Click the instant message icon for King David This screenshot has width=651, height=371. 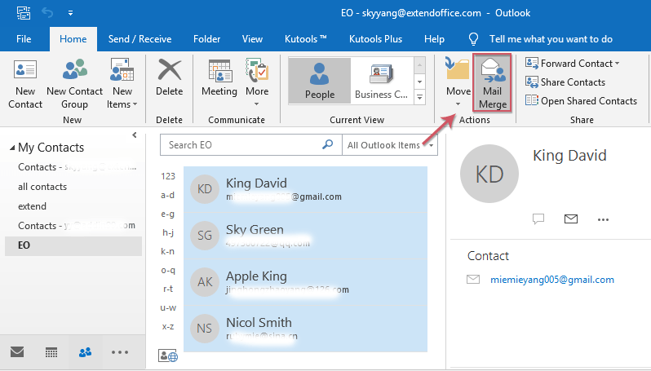[x=538, y=219]
